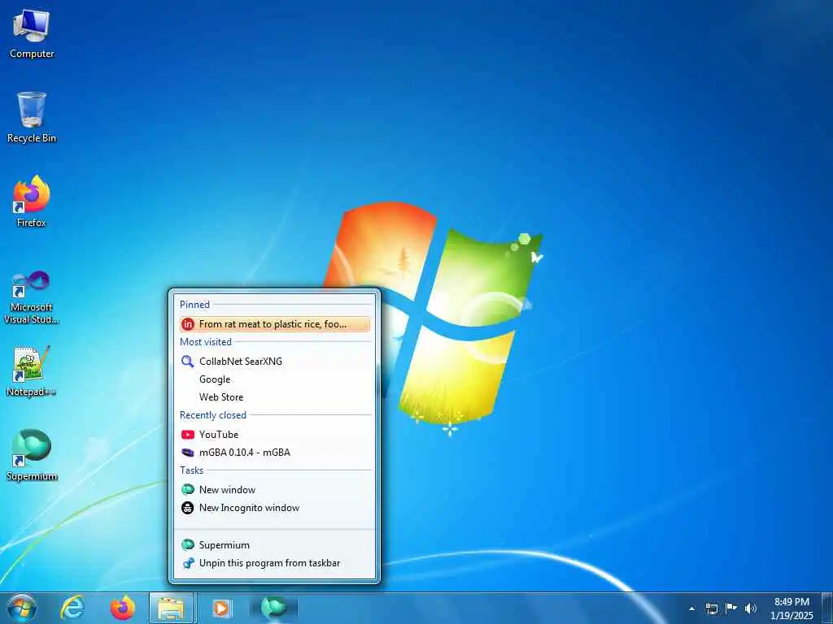Open the Windows Start button
This screenshot has height=624, width=833.
[22, 608]
